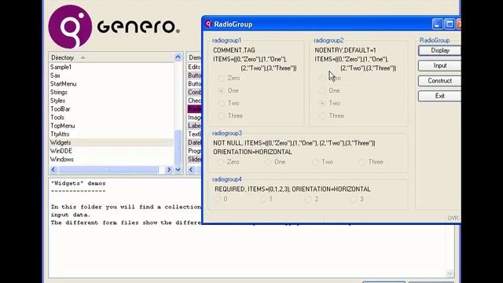Select Edits row in demo list
Viewport: 503px width, 283px height.
[x=194, y=67]
